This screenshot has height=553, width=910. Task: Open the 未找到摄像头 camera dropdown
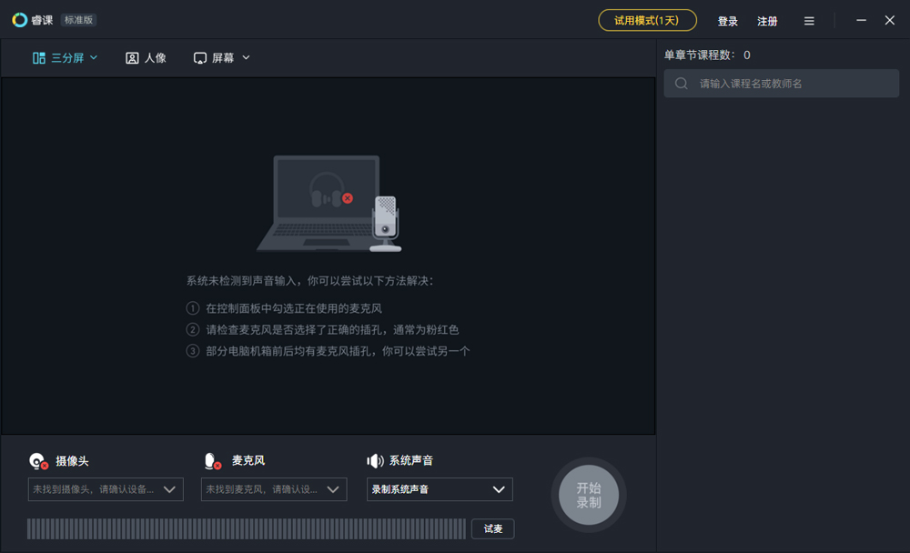coord(106,489)
